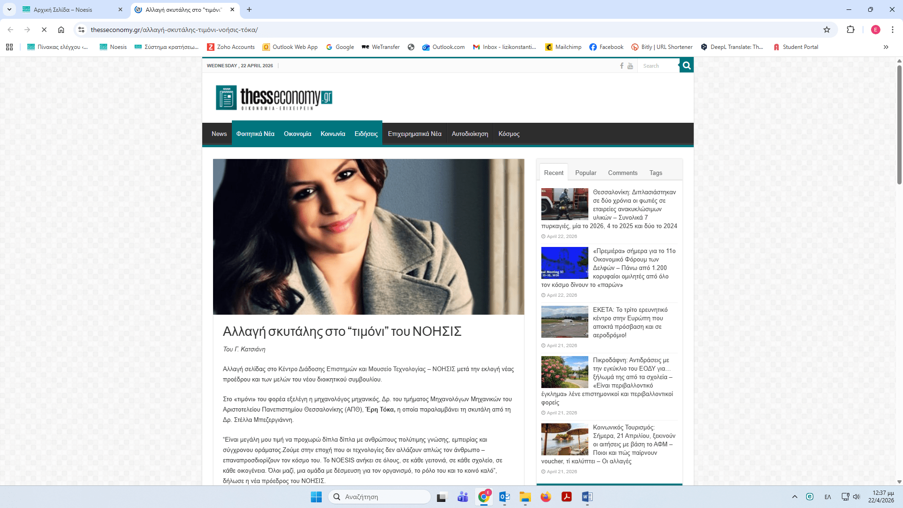View site information icon in address bar
Image resolution: width=903 pixels, height=508 pixels.
(81, 30)
